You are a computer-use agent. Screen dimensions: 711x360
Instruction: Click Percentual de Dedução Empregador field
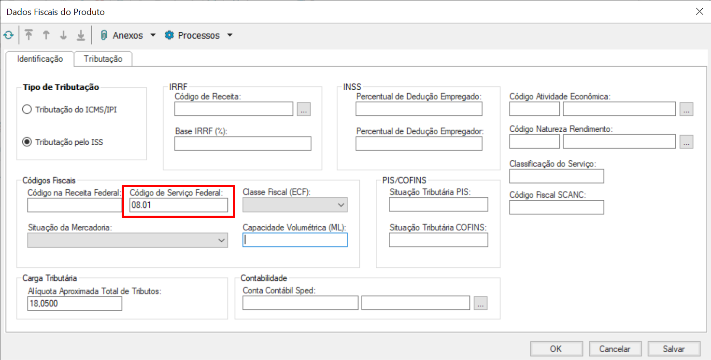[419, 144]
